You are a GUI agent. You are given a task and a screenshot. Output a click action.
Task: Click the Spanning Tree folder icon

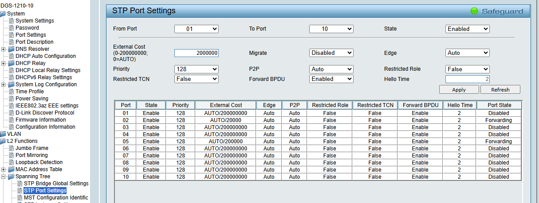pos(11,176)
